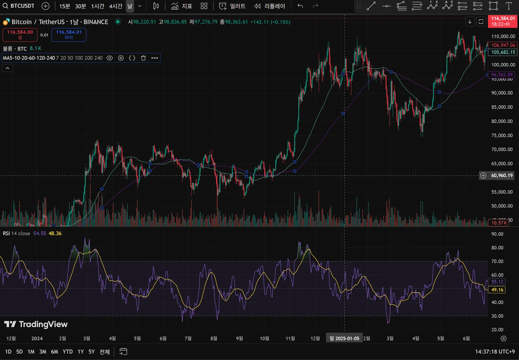Image resolution: width=519 pixels, height=360 pixels.
Task: Select the 4시간 timeframe
Action: (116, 6)
